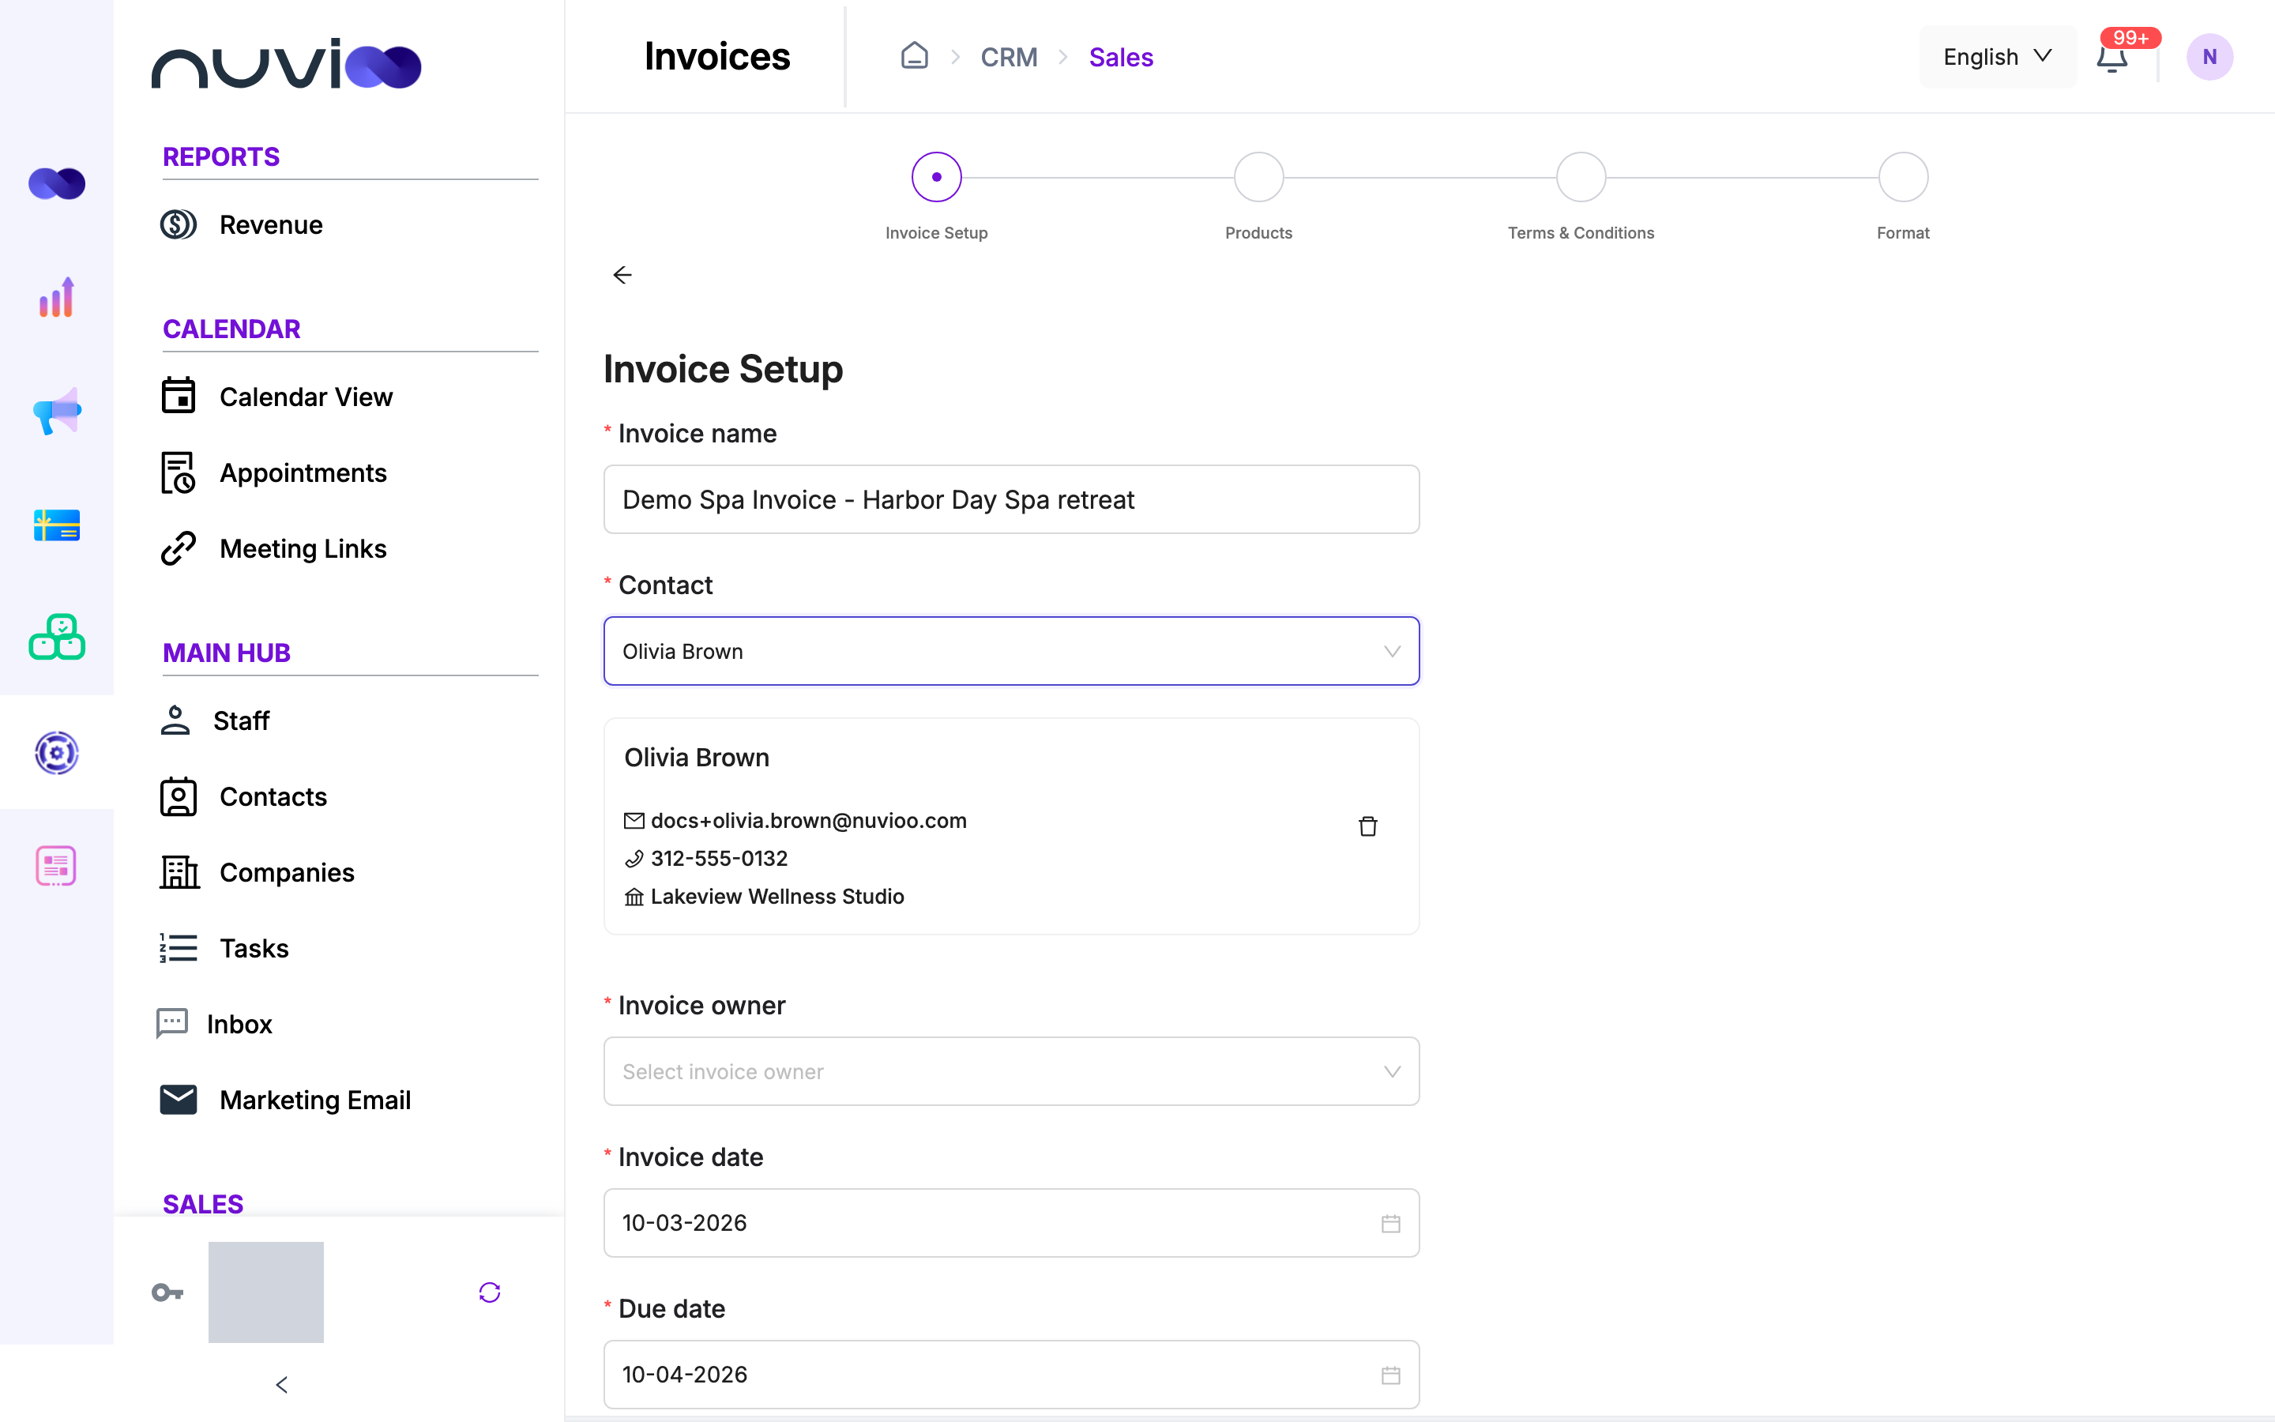Viewport: 2275px width, 1422px height.
Task: Click the Nuvioo logo
Action: (x=286, y=64)
